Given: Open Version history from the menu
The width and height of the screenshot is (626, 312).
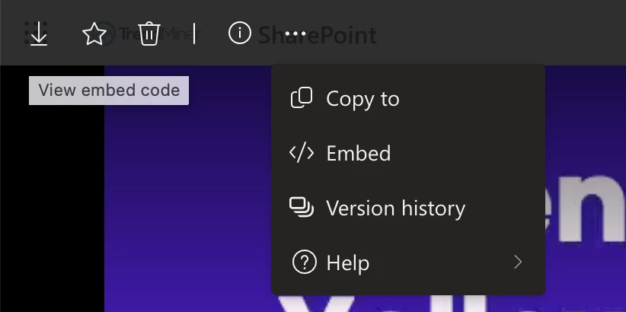Looking at the screenshot, I should (x=395, y=209).
